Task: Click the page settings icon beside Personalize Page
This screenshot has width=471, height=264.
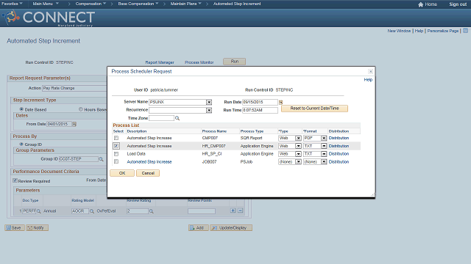Action: [x=465, y=31]
